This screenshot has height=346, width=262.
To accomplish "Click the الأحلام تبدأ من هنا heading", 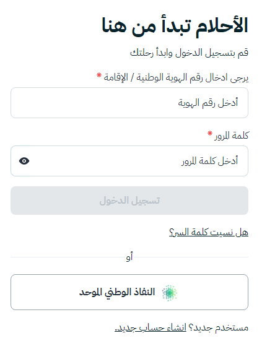I will [x=175, y=25].
